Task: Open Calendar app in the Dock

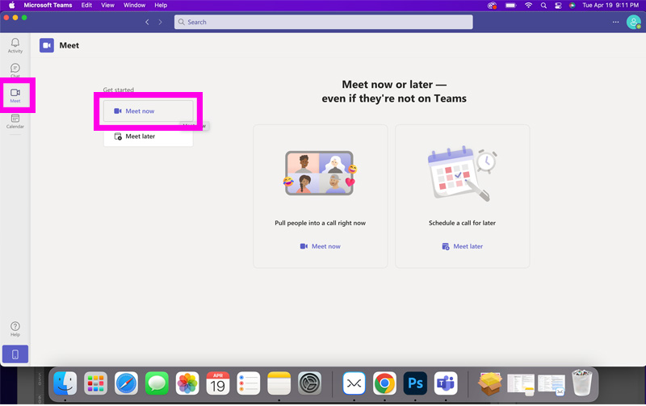Action: coord(217,383)
